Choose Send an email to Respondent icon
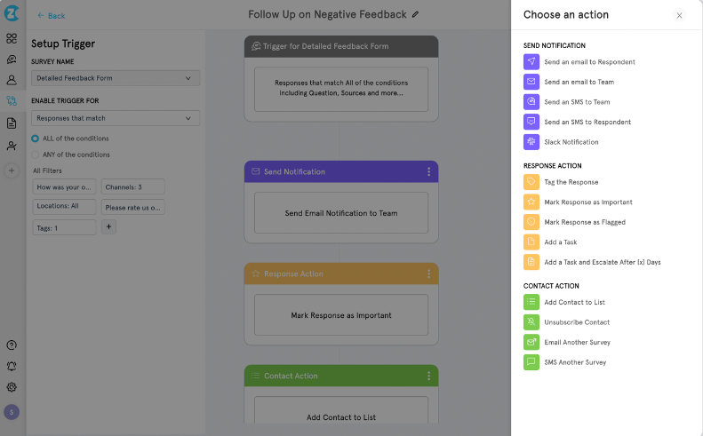The height and width of the screenshot is (436, 703). tap(531, 62)
